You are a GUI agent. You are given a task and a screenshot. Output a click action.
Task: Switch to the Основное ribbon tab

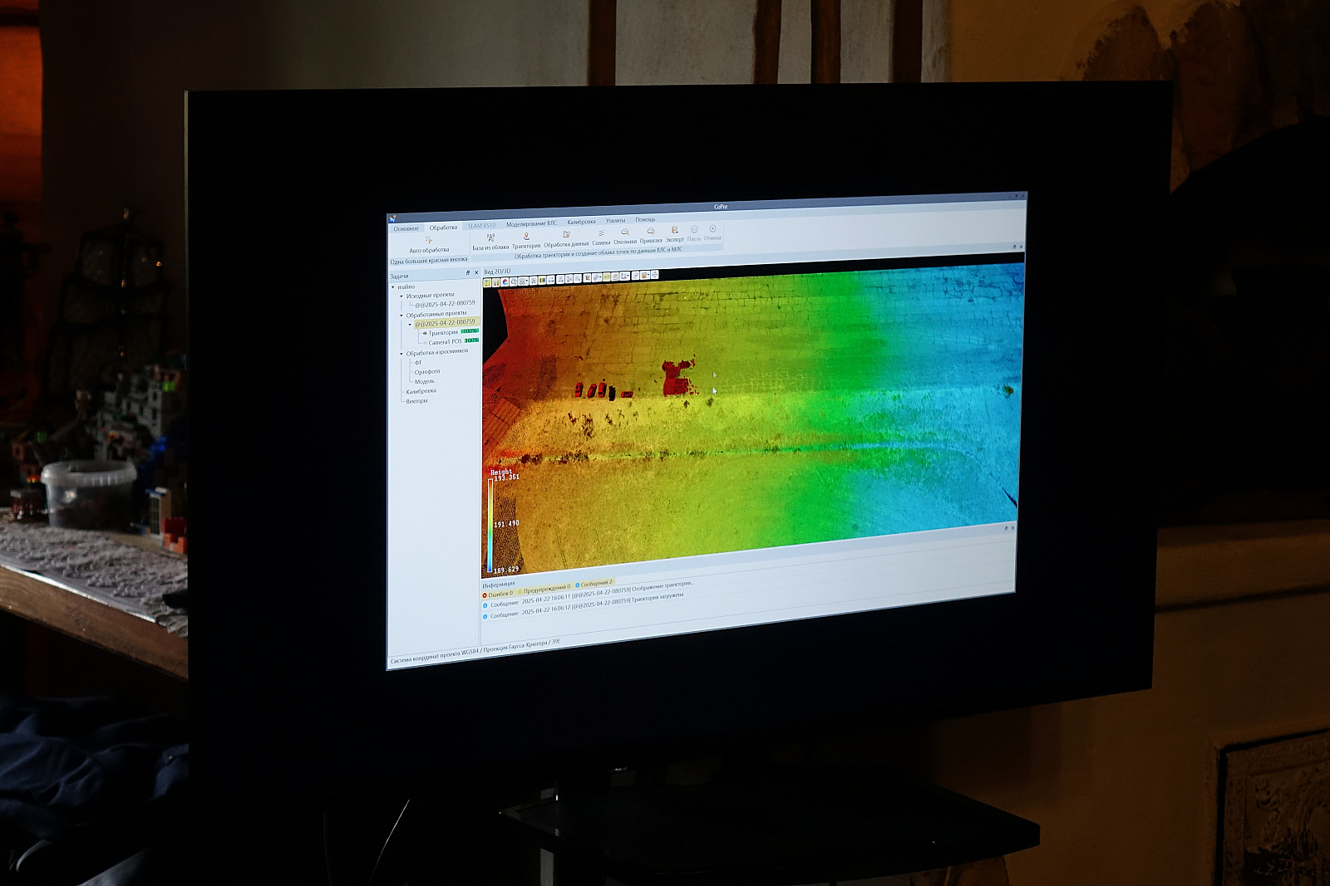click(x=406, y=228)
